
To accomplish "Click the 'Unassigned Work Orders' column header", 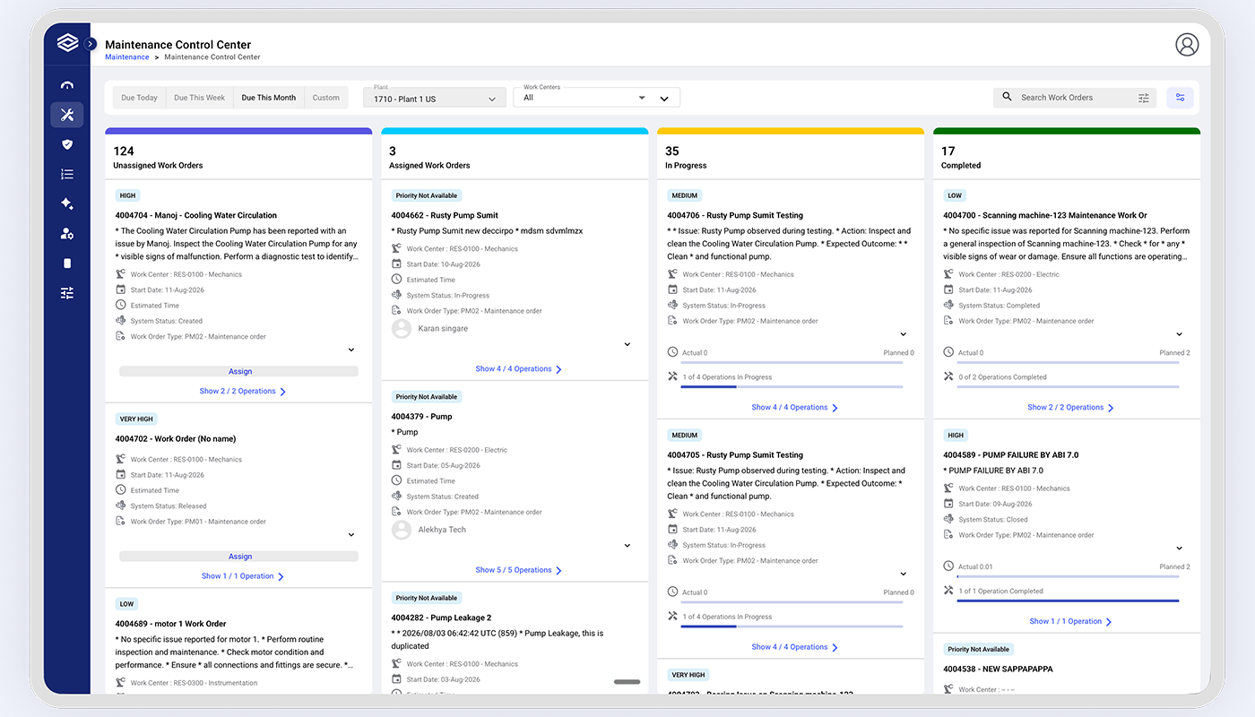I will [238, 158].
